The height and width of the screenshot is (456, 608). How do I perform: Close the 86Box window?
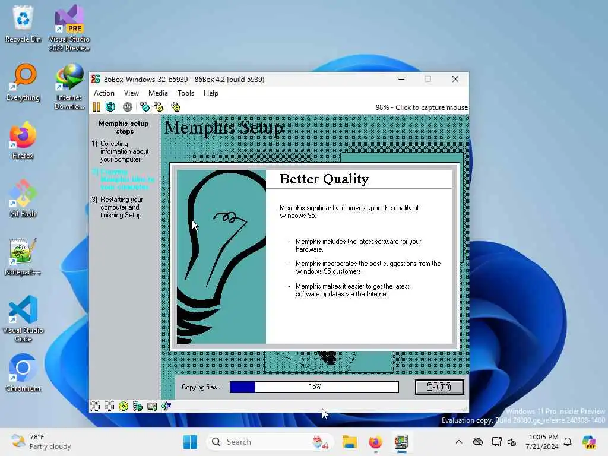[455, 79]
